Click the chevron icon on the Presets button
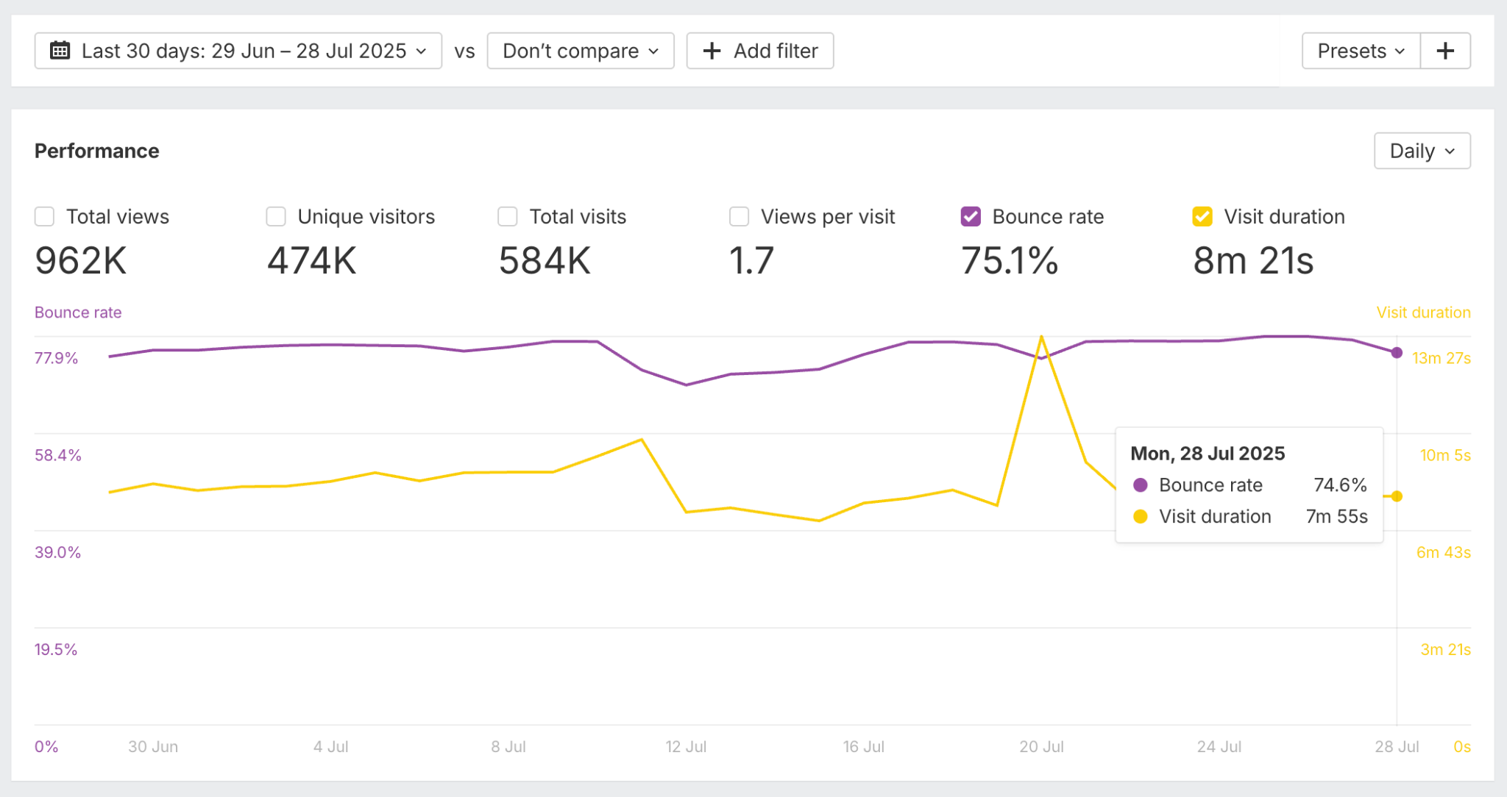 tap(1400, 51)
